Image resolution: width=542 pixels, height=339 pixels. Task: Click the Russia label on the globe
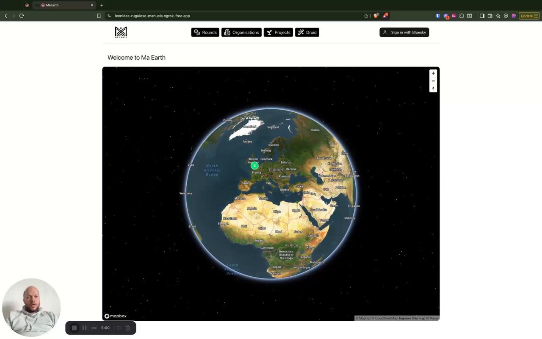(315, 130)
